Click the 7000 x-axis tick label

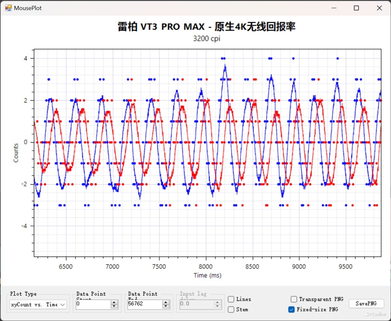tap(112, 267)
